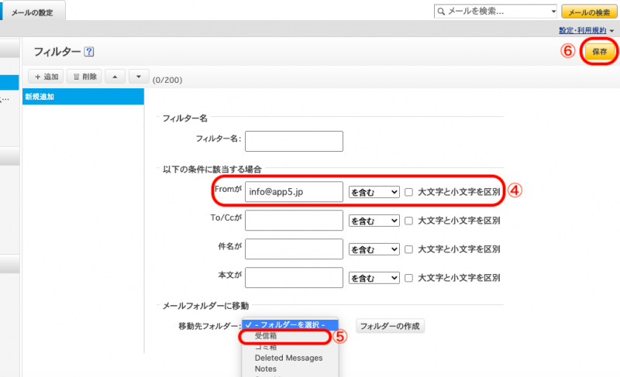Select the - フォルダーを選択 - option in the list
Viewport: 620px width, 377px height.
290,325
